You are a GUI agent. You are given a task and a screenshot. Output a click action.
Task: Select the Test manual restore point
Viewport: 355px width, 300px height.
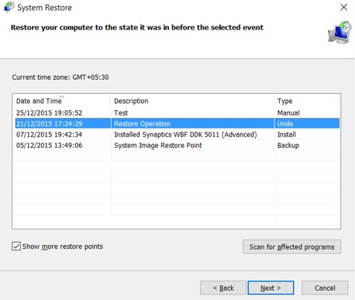(177, 113)
